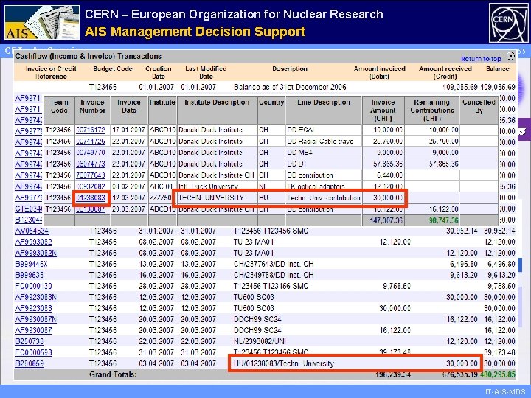This screenshot has height=398, width=531.
Task: Select the Cashflow (Income & Invoice) Transactions title
Action: 88,56
